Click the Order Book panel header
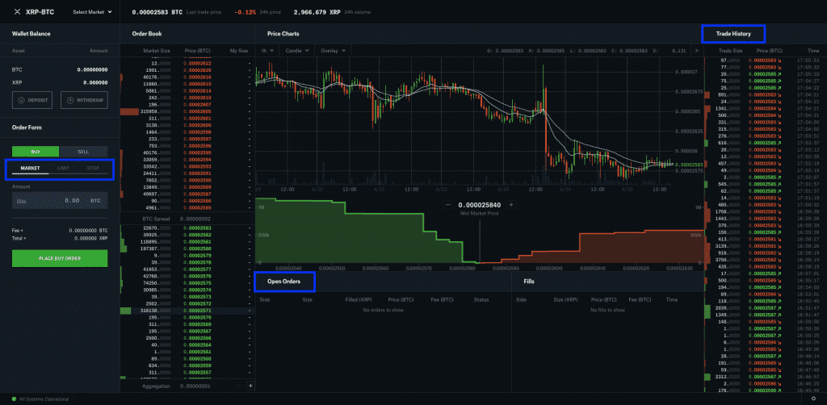 [147, 34]
